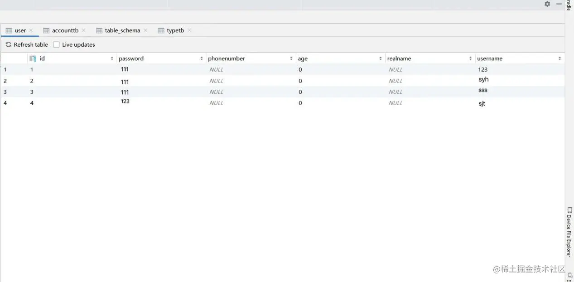Toggle sort on age column arrows
This screenshot has height=282, width=574.
[381, 58]
